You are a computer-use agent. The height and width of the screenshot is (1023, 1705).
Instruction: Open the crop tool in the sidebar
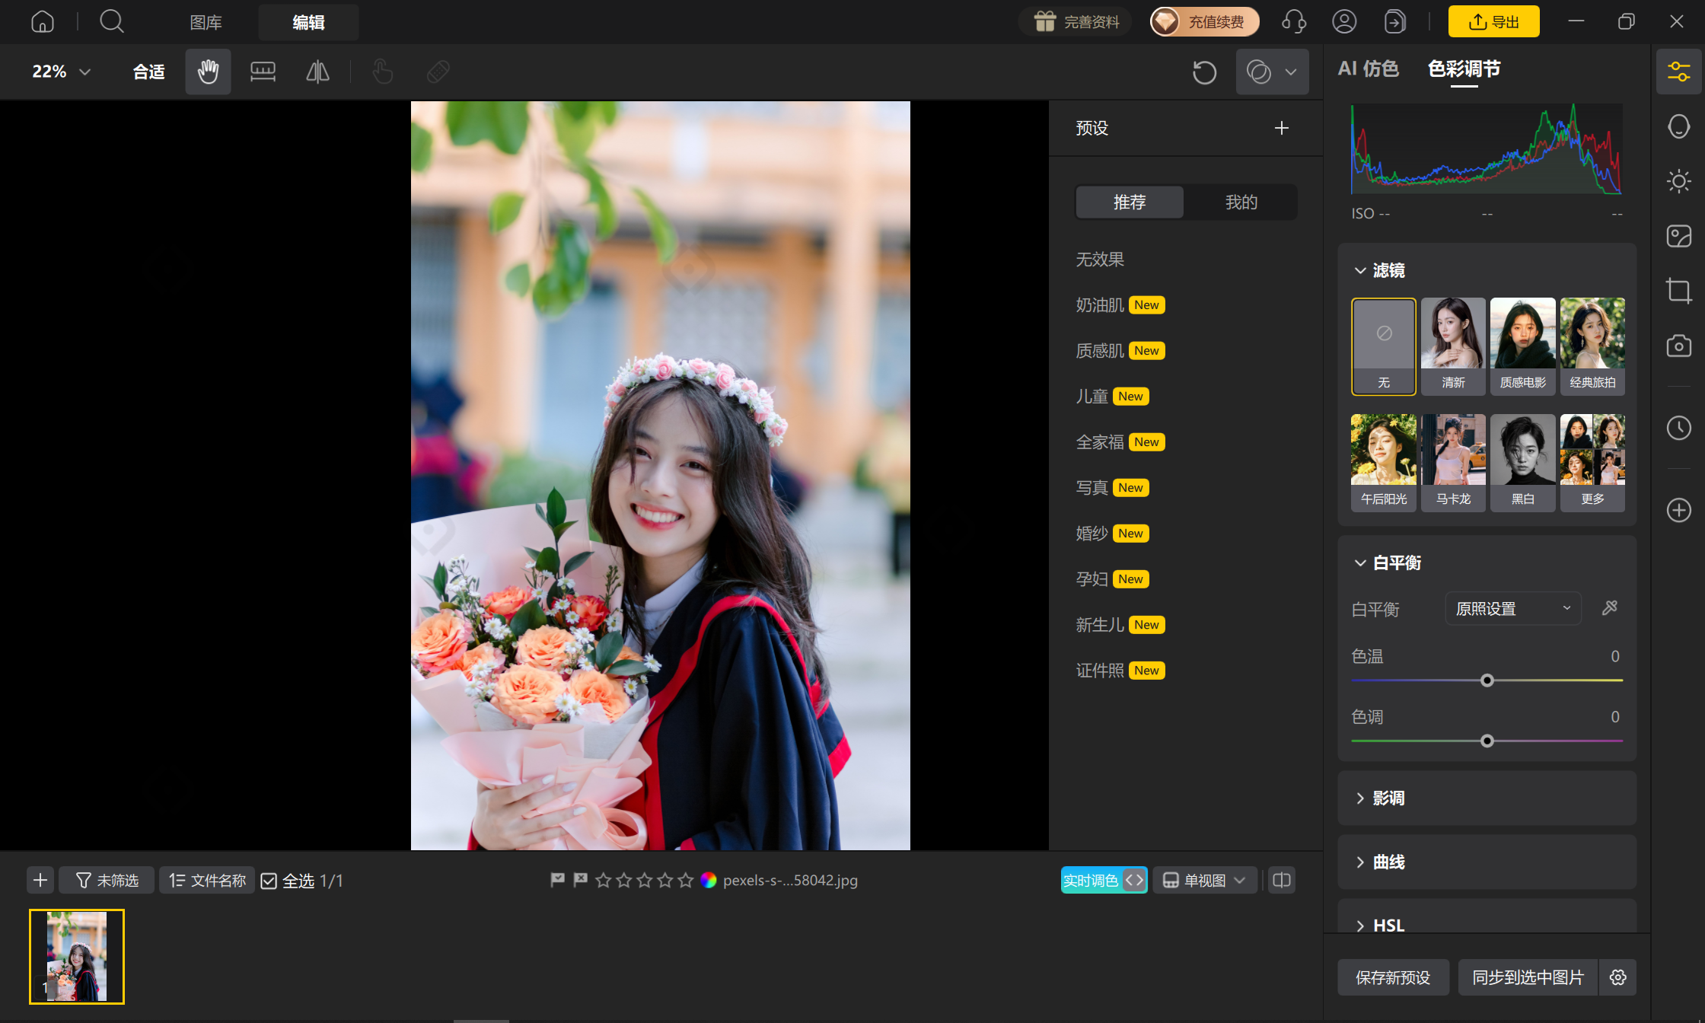1678,291
